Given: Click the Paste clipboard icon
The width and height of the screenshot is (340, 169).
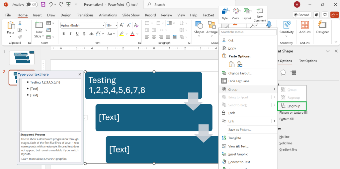Looking at the screenshot, I should pos(10,25).
